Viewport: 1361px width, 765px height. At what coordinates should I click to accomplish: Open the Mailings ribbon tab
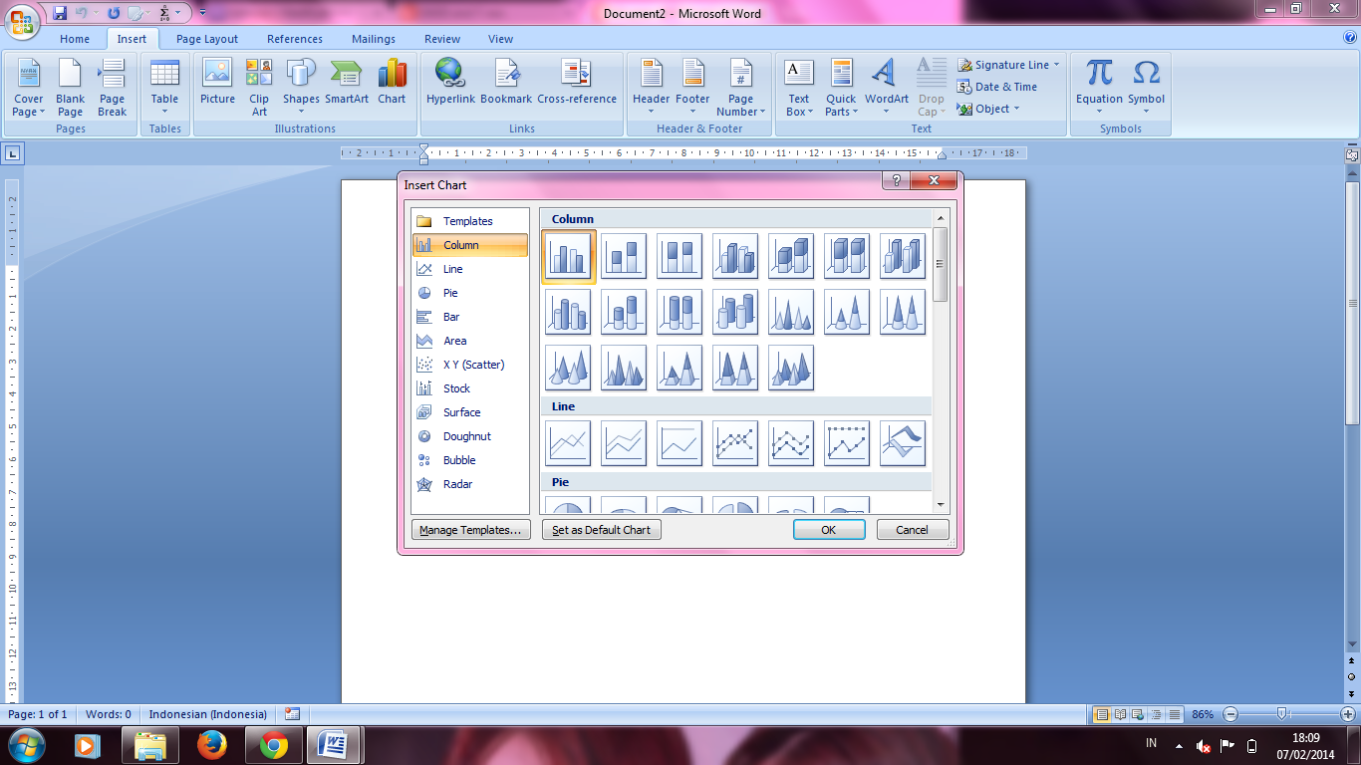point(374,39)
